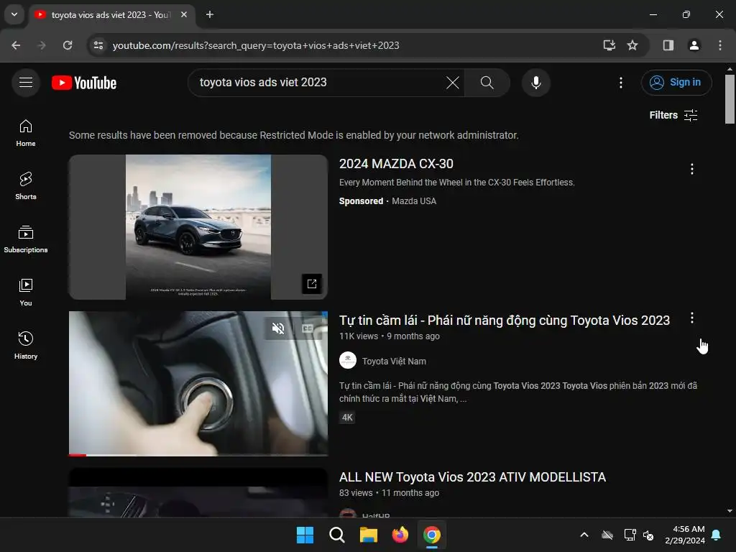Open 2024 MAZDA CX-30 title
This screenshot has height=552, width=736.
pos(396,164)
